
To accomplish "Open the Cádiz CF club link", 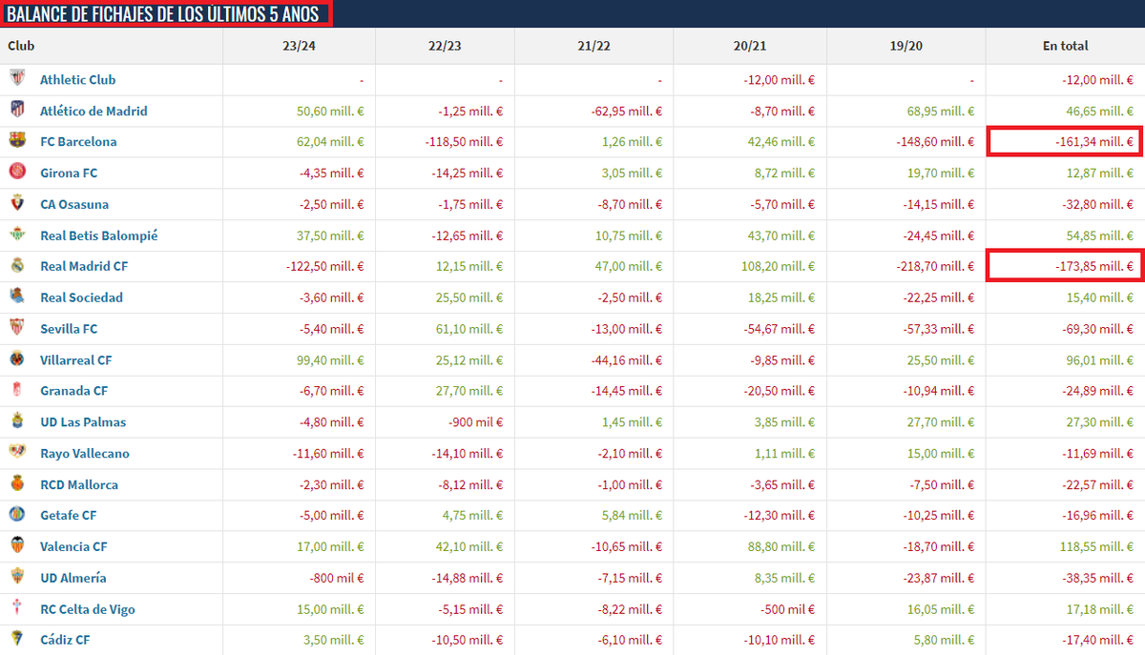I will tap(65, 641).
